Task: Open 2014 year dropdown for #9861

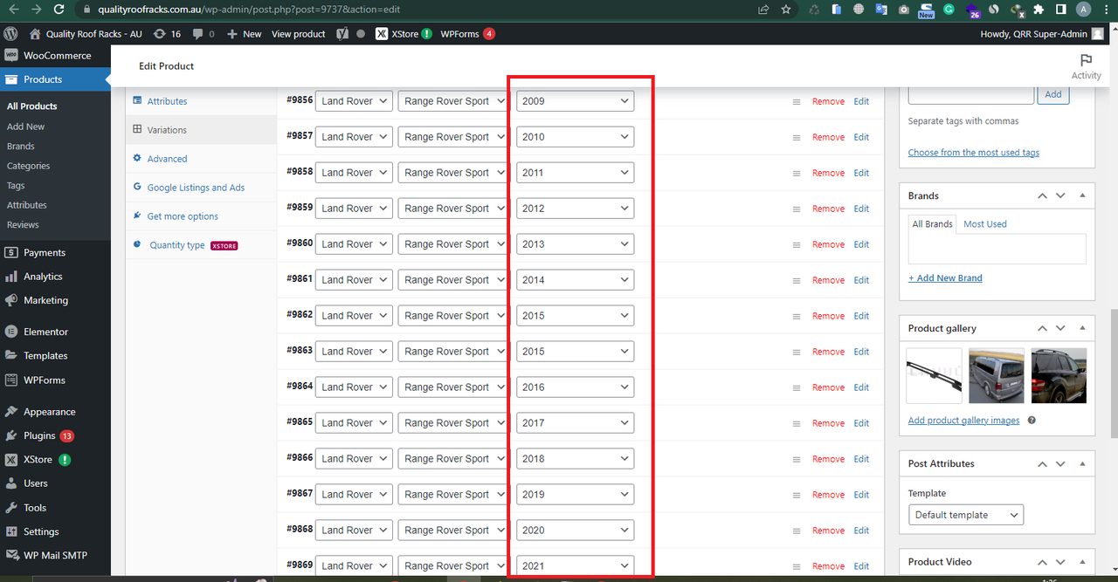Action: point(575,280)
